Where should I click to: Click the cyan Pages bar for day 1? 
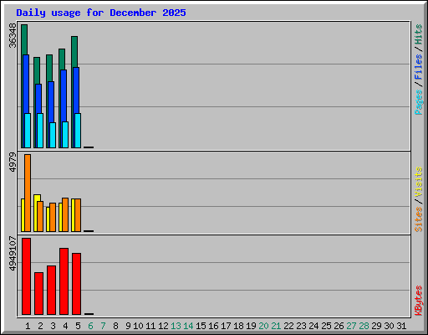[x=28, y=131]
